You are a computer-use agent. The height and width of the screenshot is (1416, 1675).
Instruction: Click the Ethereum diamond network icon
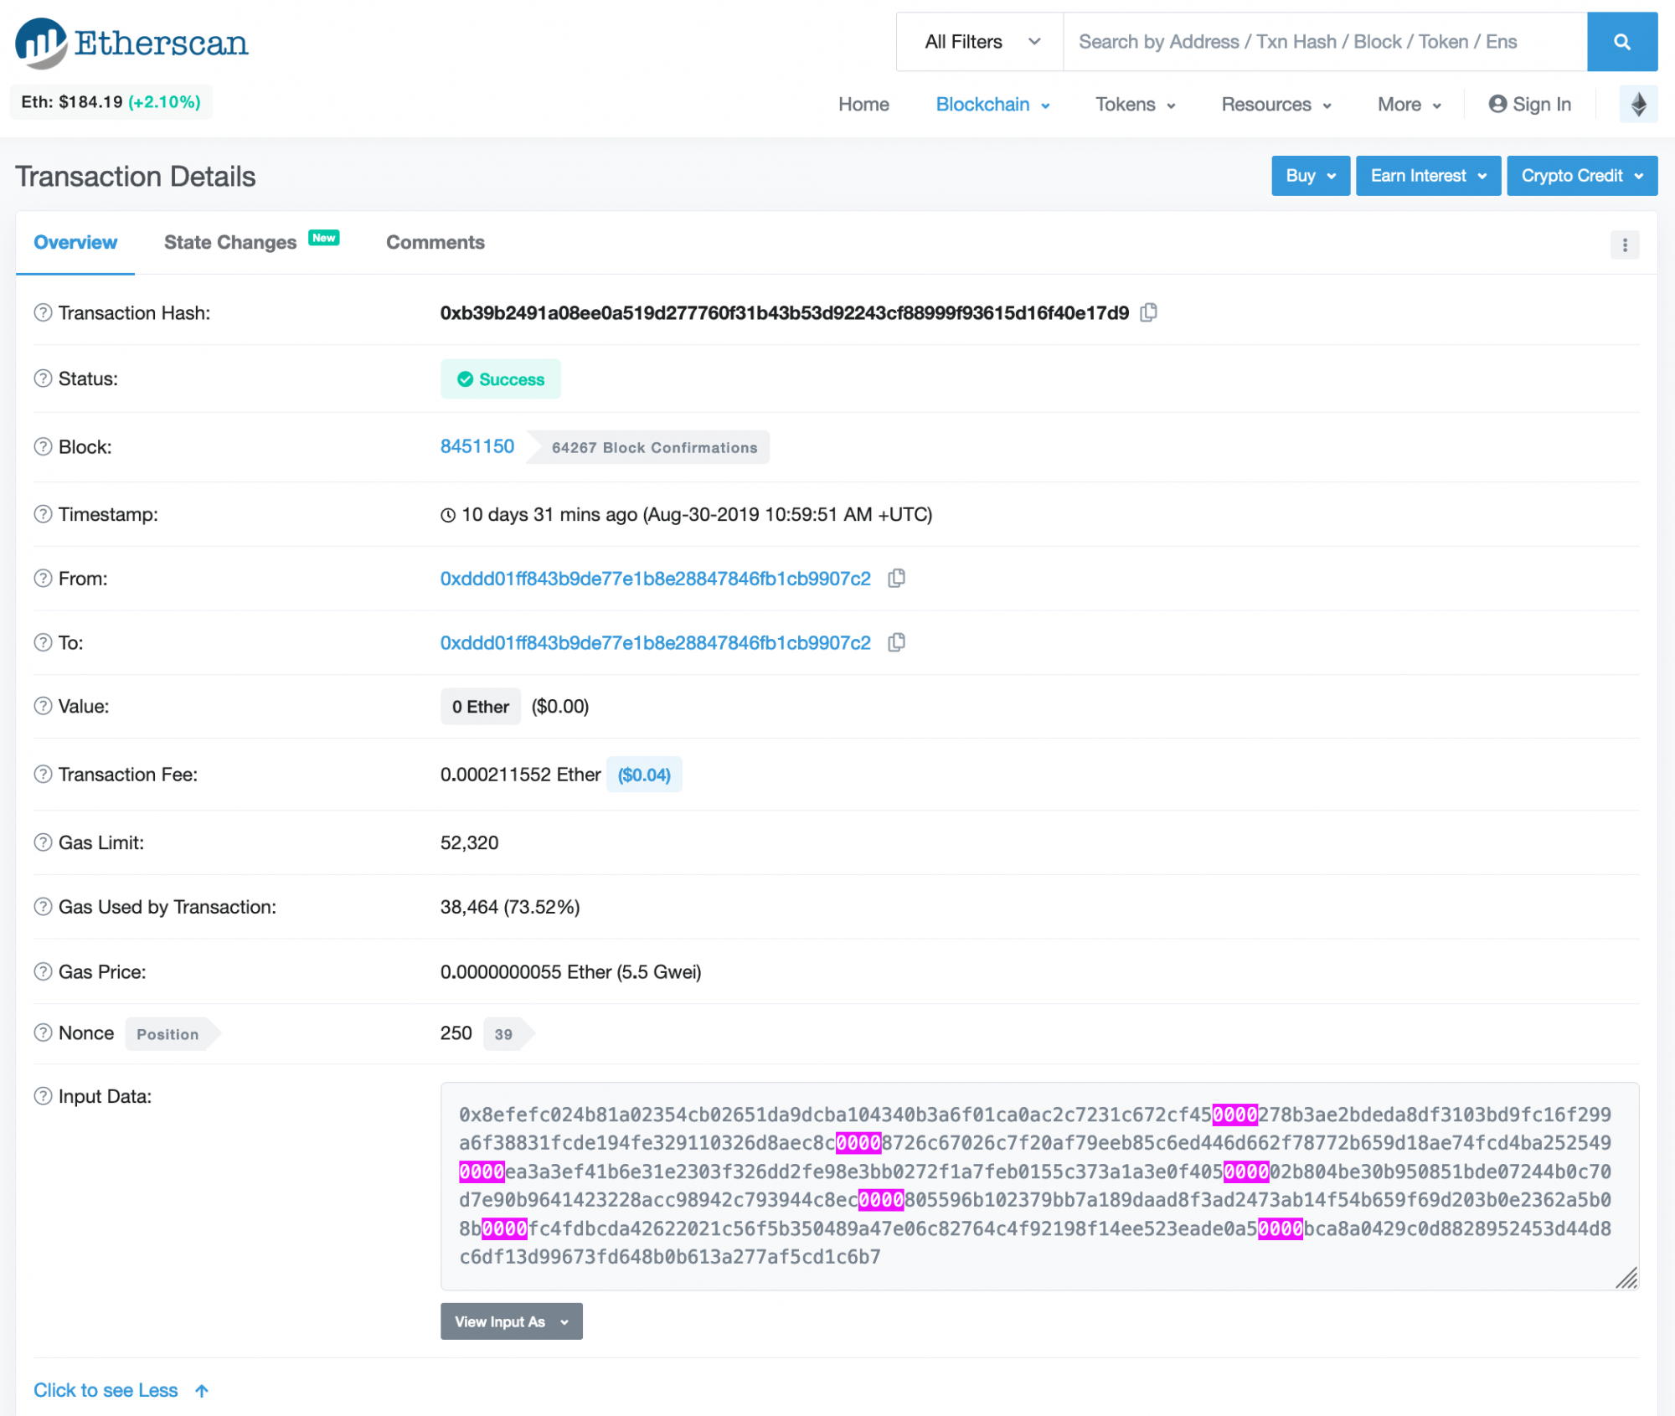tap(1638, 105)
